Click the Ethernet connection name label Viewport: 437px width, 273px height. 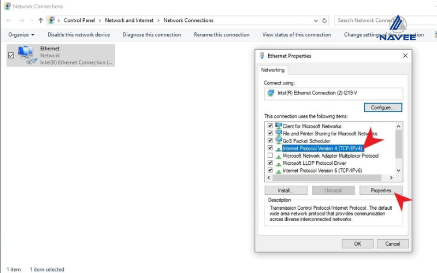[50, 49]
